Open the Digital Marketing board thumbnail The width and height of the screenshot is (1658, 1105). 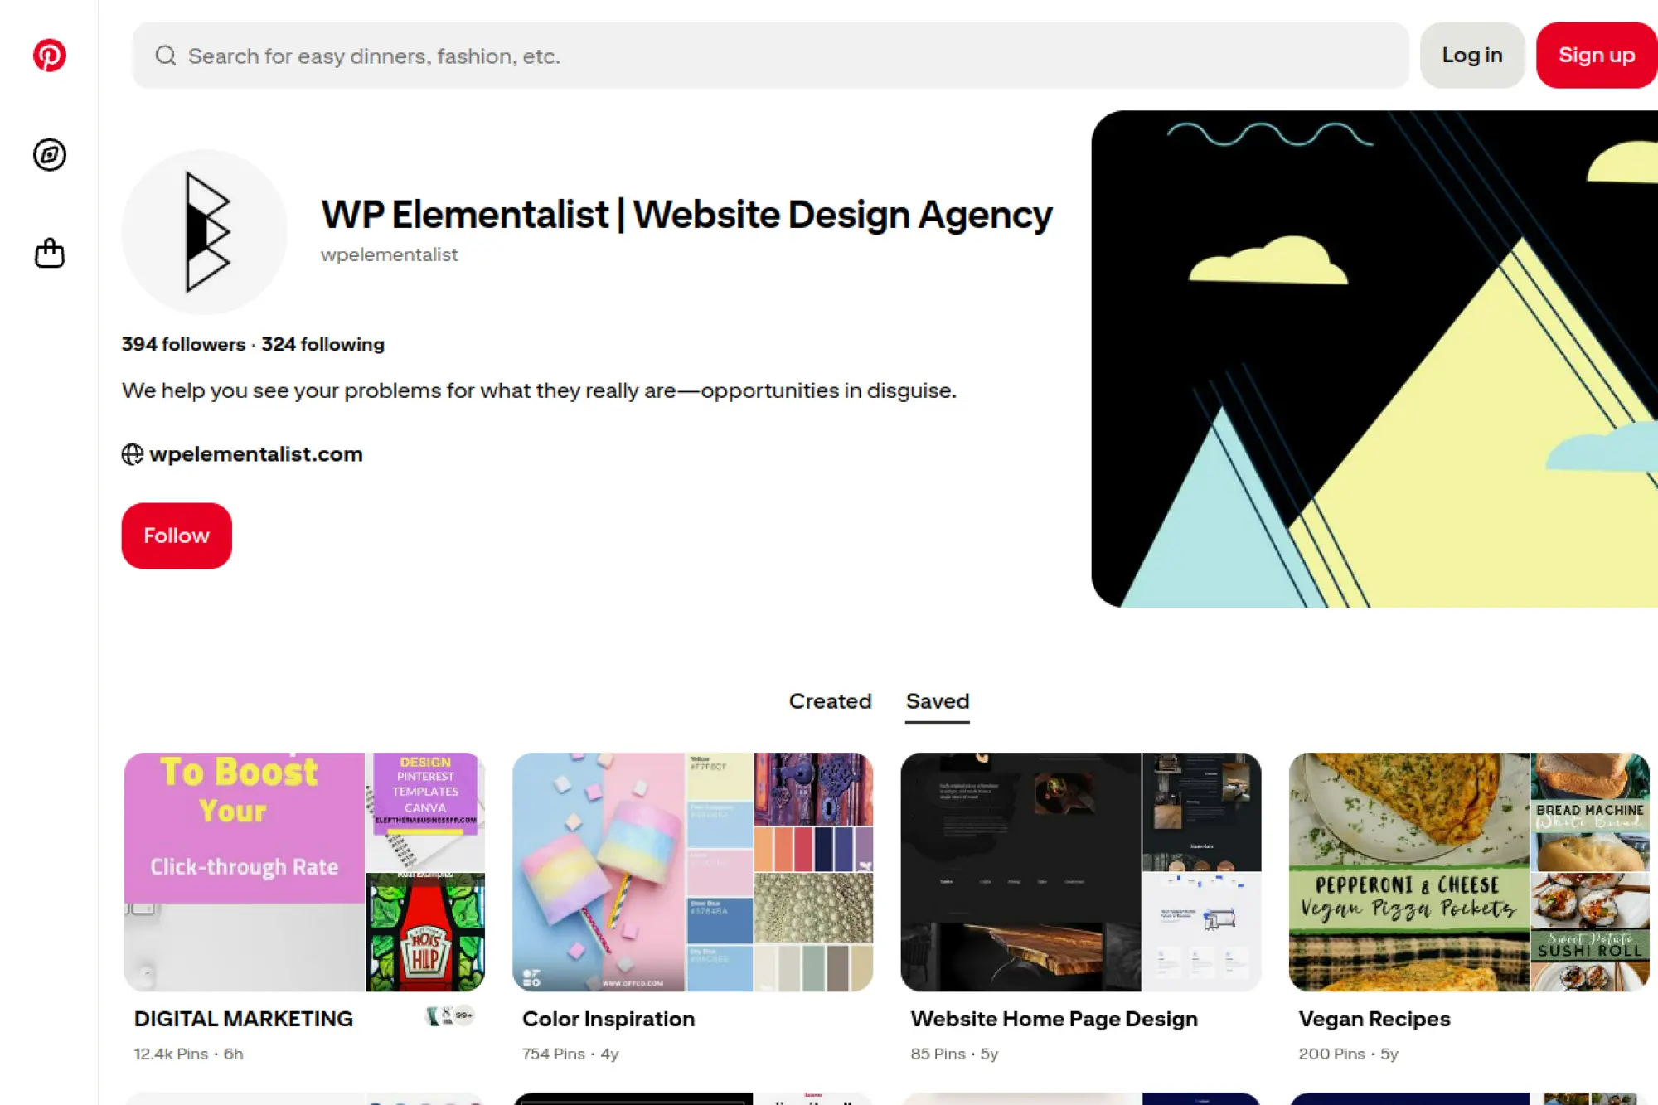pyautogui.click(x=304, y=872)
